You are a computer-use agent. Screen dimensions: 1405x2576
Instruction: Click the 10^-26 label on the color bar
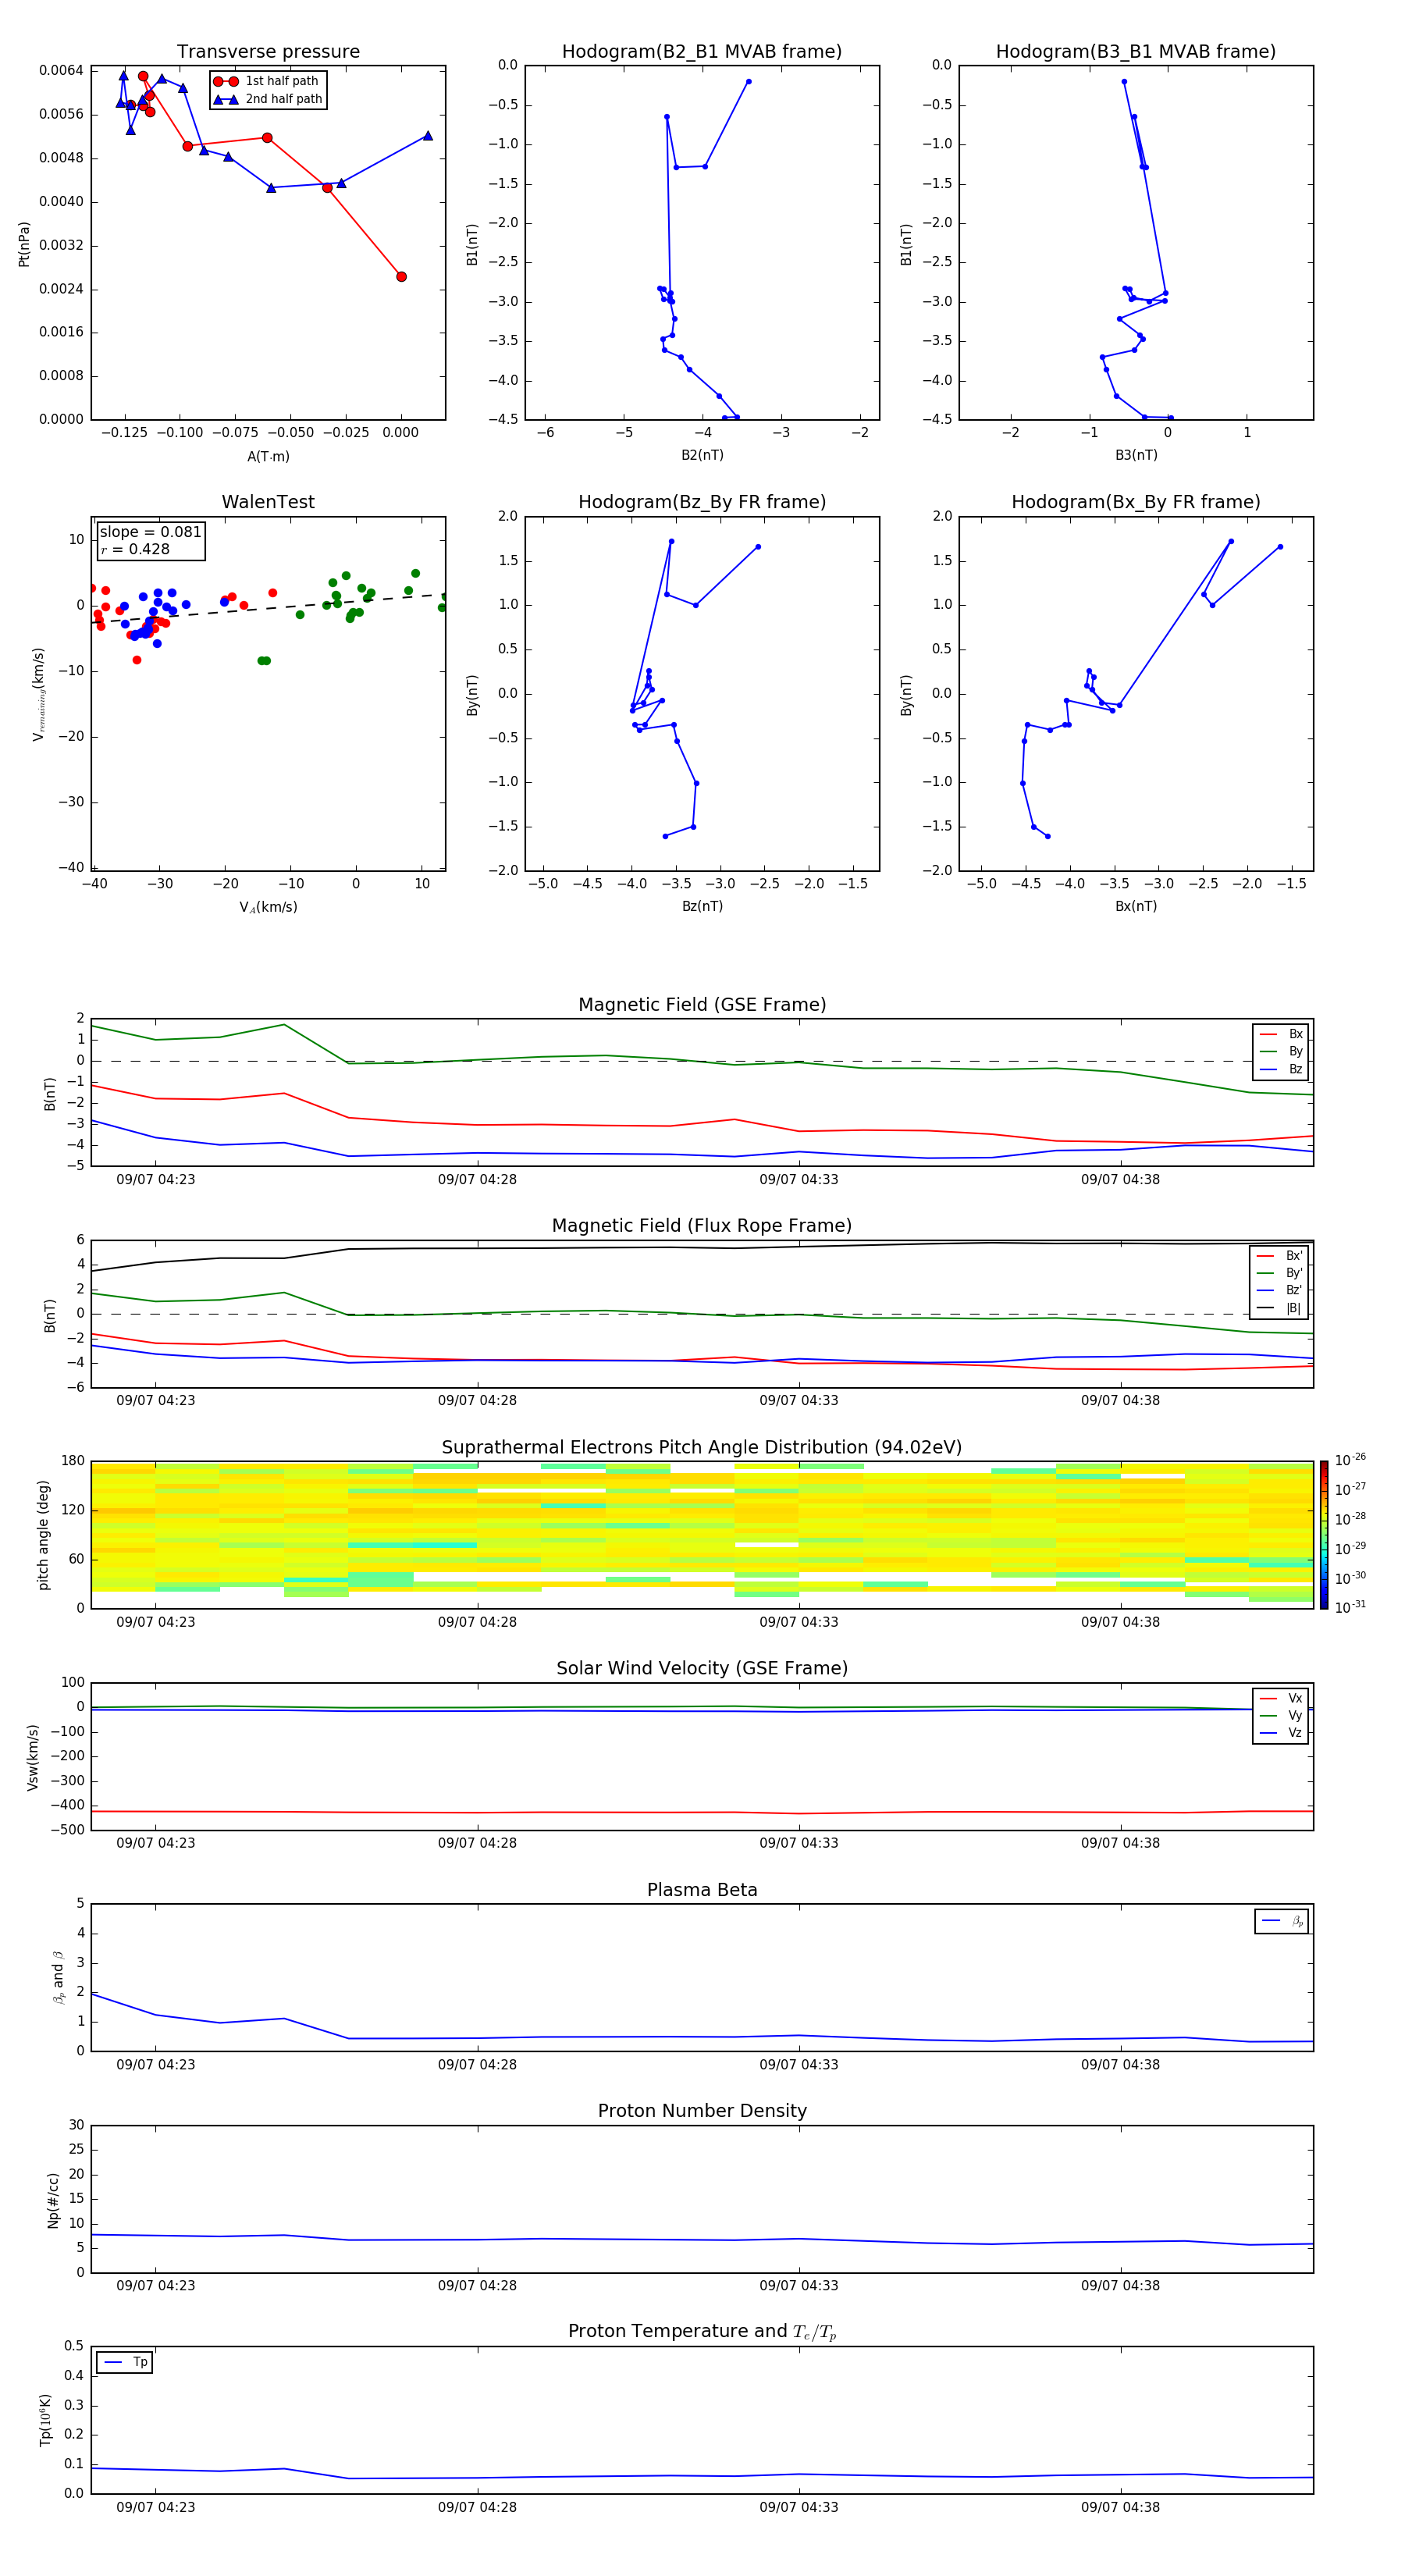pos(1350,1460)
